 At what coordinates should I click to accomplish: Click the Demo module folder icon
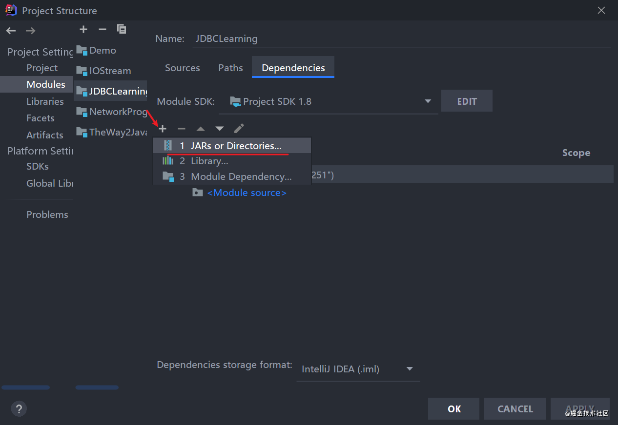82,50
